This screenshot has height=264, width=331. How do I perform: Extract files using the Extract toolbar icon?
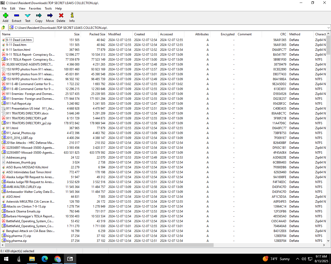[x=17, y=18]
